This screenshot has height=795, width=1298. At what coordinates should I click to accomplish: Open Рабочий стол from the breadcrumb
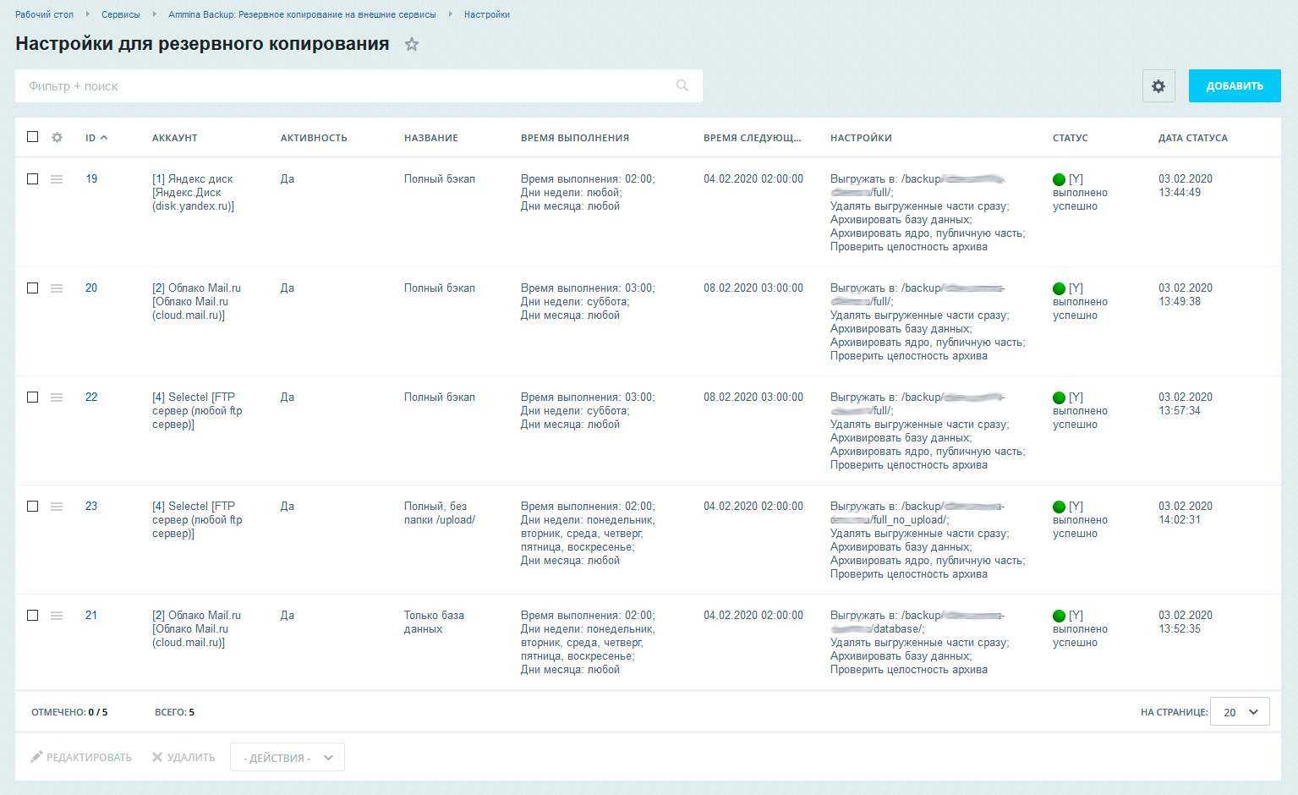pyautogui.click(x=44, y=14)
